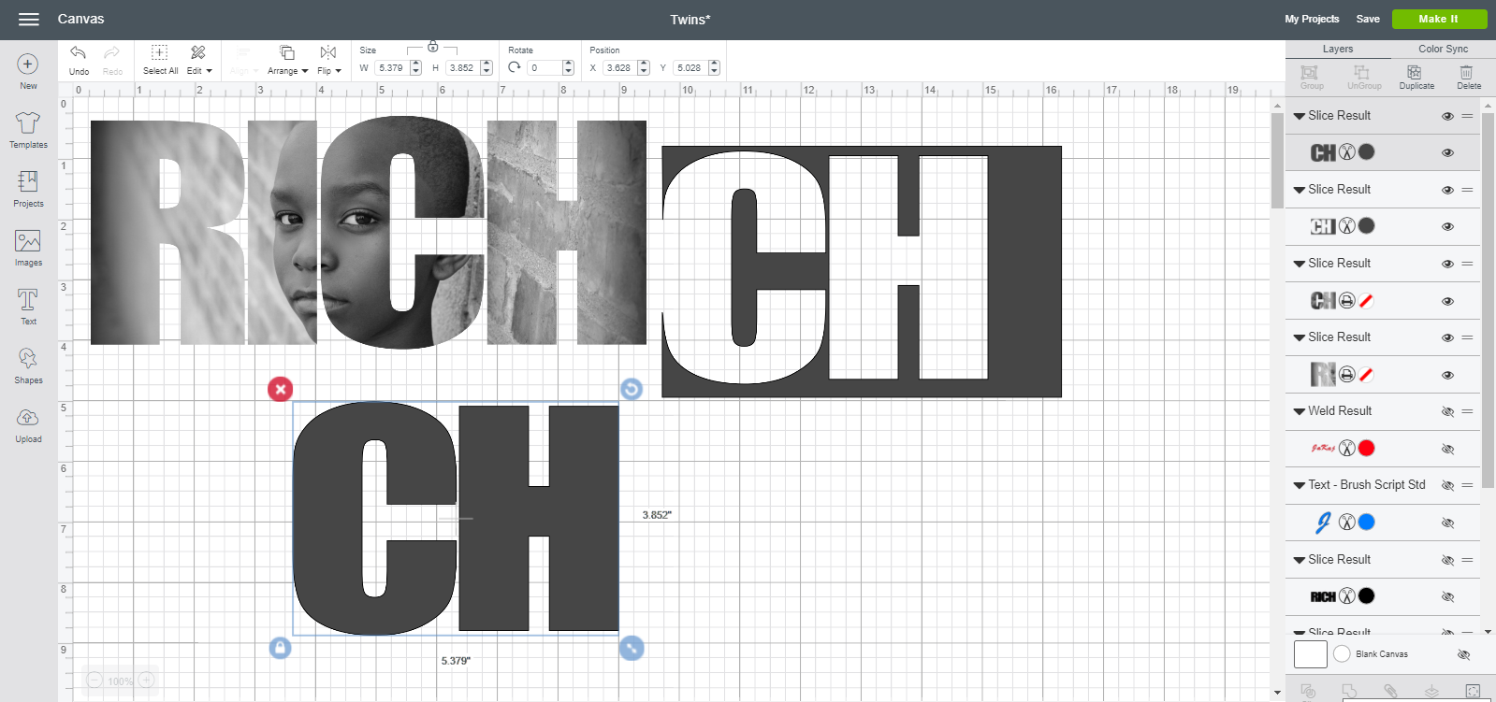1496x702 pixels.
Task: Click the Make It button
Action: (1439, 19)
